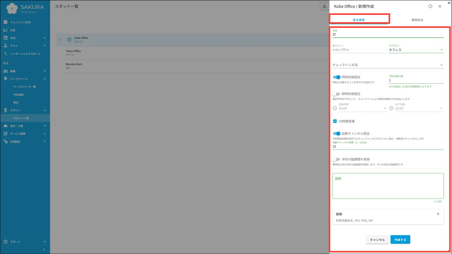Collapse the スポット sidebar chevron
This screenshot has height=254, width=452.
pyautogui.click(x=45, y=110)
